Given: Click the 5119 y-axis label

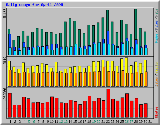Looking at the screenshot, I should click(x=5, y=61).
